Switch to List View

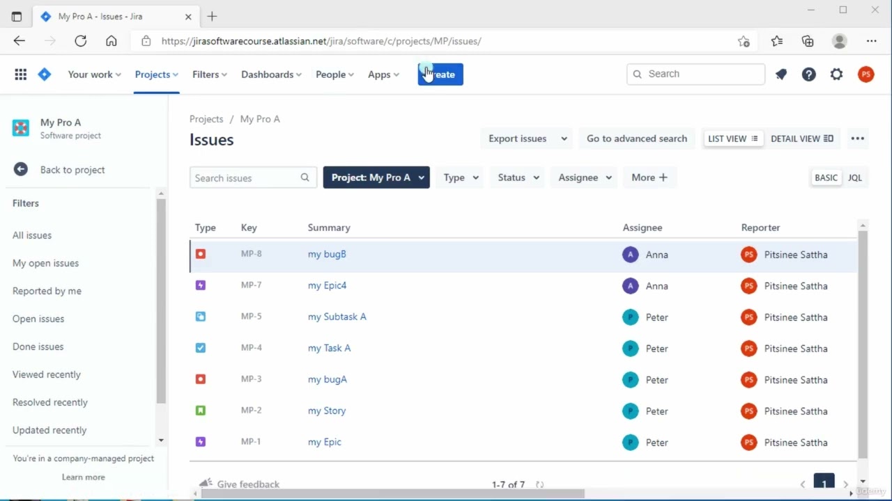[733, 138]
